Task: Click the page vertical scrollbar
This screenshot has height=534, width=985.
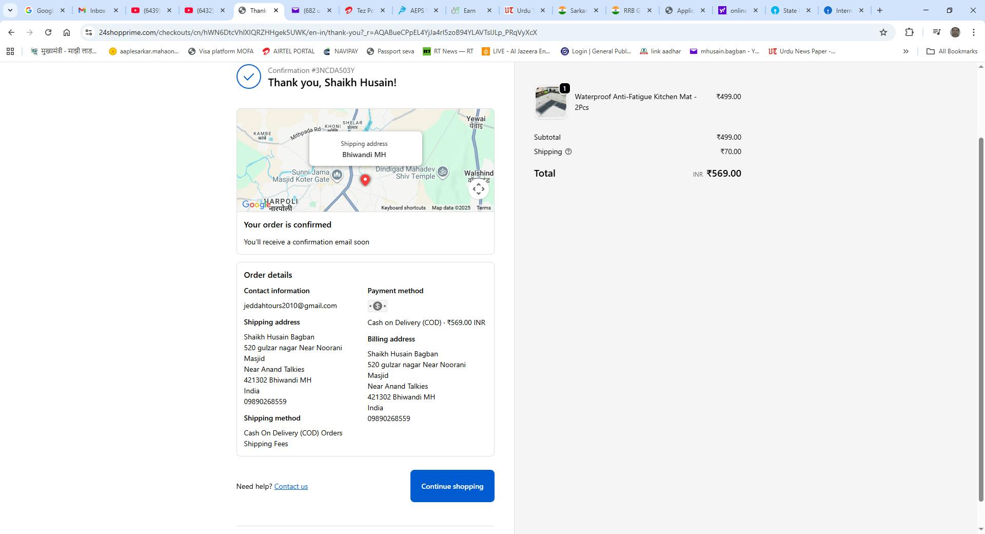Action: (x=981, y=318)
